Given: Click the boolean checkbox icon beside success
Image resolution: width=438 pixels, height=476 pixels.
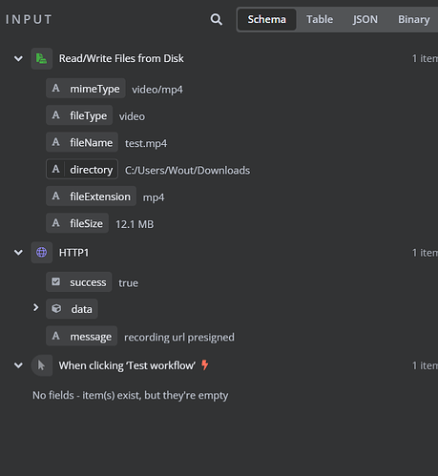Looking at the screenshot, I should 56,281.
